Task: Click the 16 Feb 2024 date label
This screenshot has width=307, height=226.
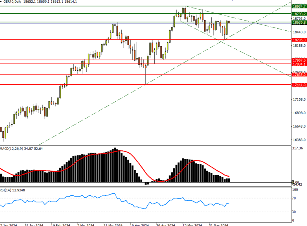Action: pyautogui.click(x=59, y=225)
